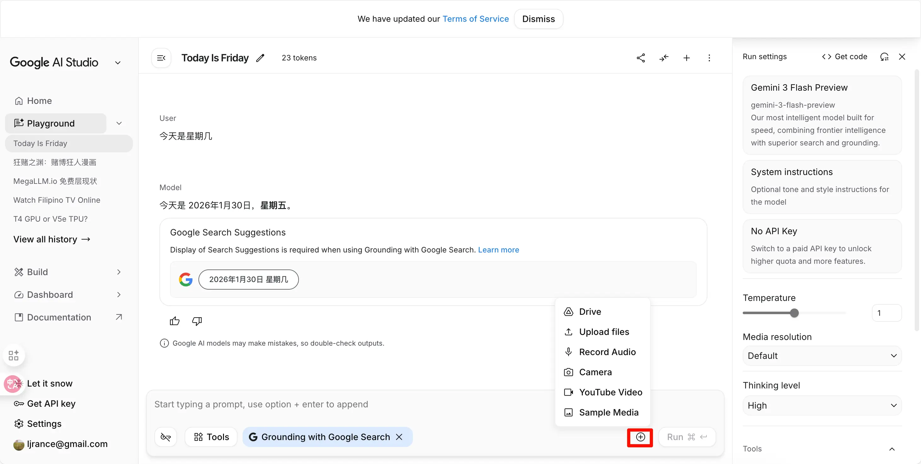The height and width of the screenshot is (464, 921).
Task: Toggle the temporary chat icon button
Action: (166, 437)
